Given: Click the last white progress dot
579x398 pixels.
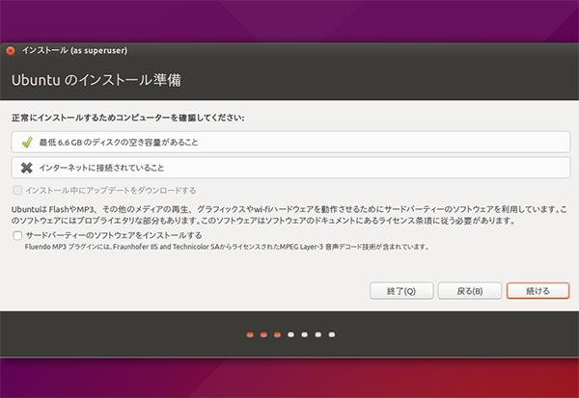Looking at the screenshot, I should [x=332, y=334].
